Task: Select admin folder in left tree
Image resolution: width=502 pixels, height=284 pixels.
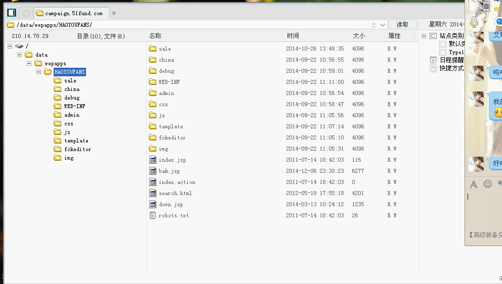Action: (x=72, y=115)
